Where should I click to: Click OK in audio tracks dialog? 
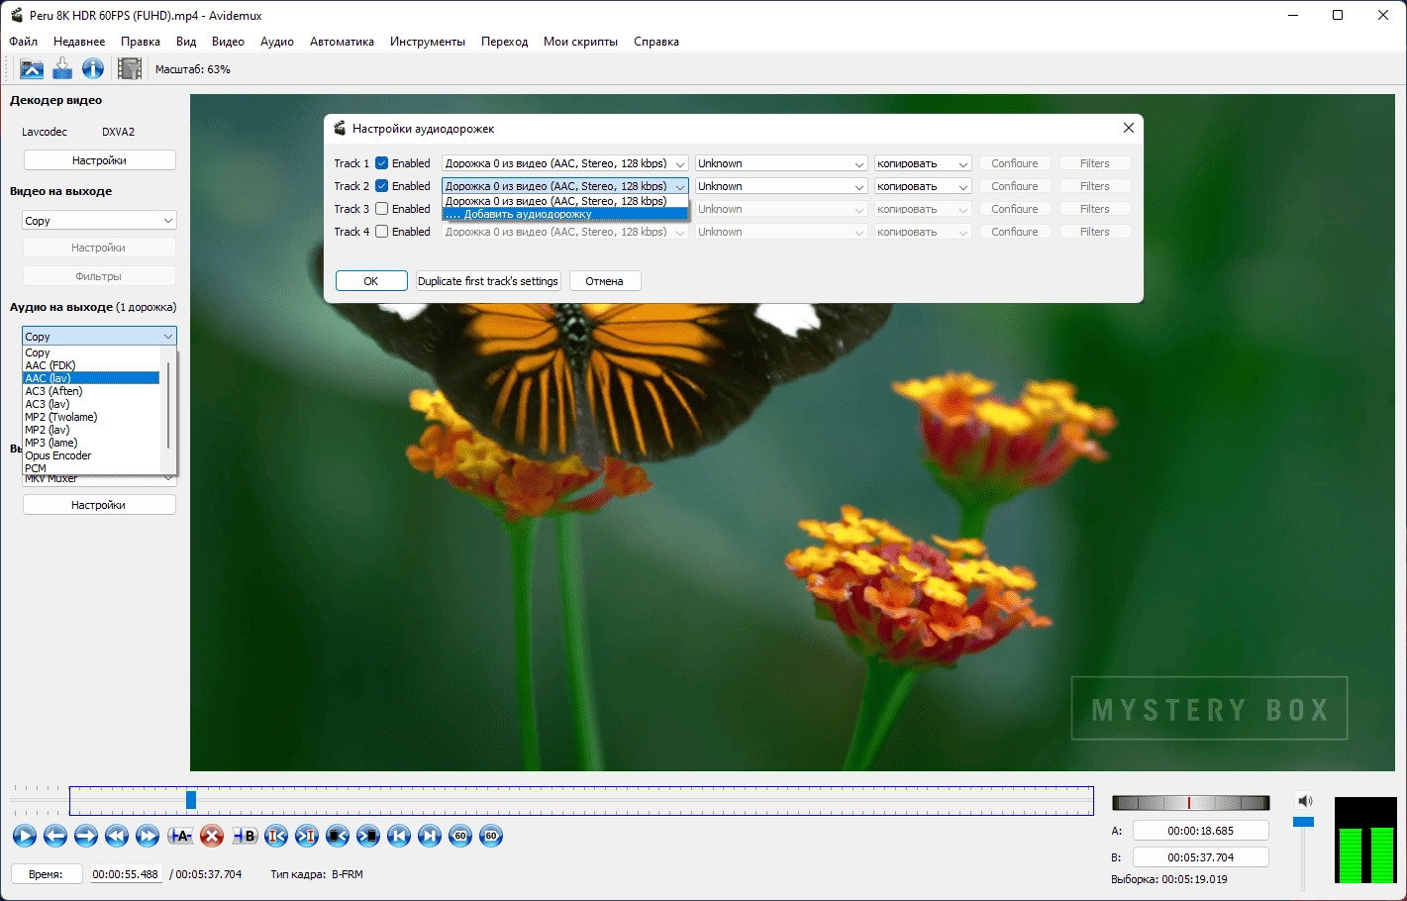(x=371, y=281)
